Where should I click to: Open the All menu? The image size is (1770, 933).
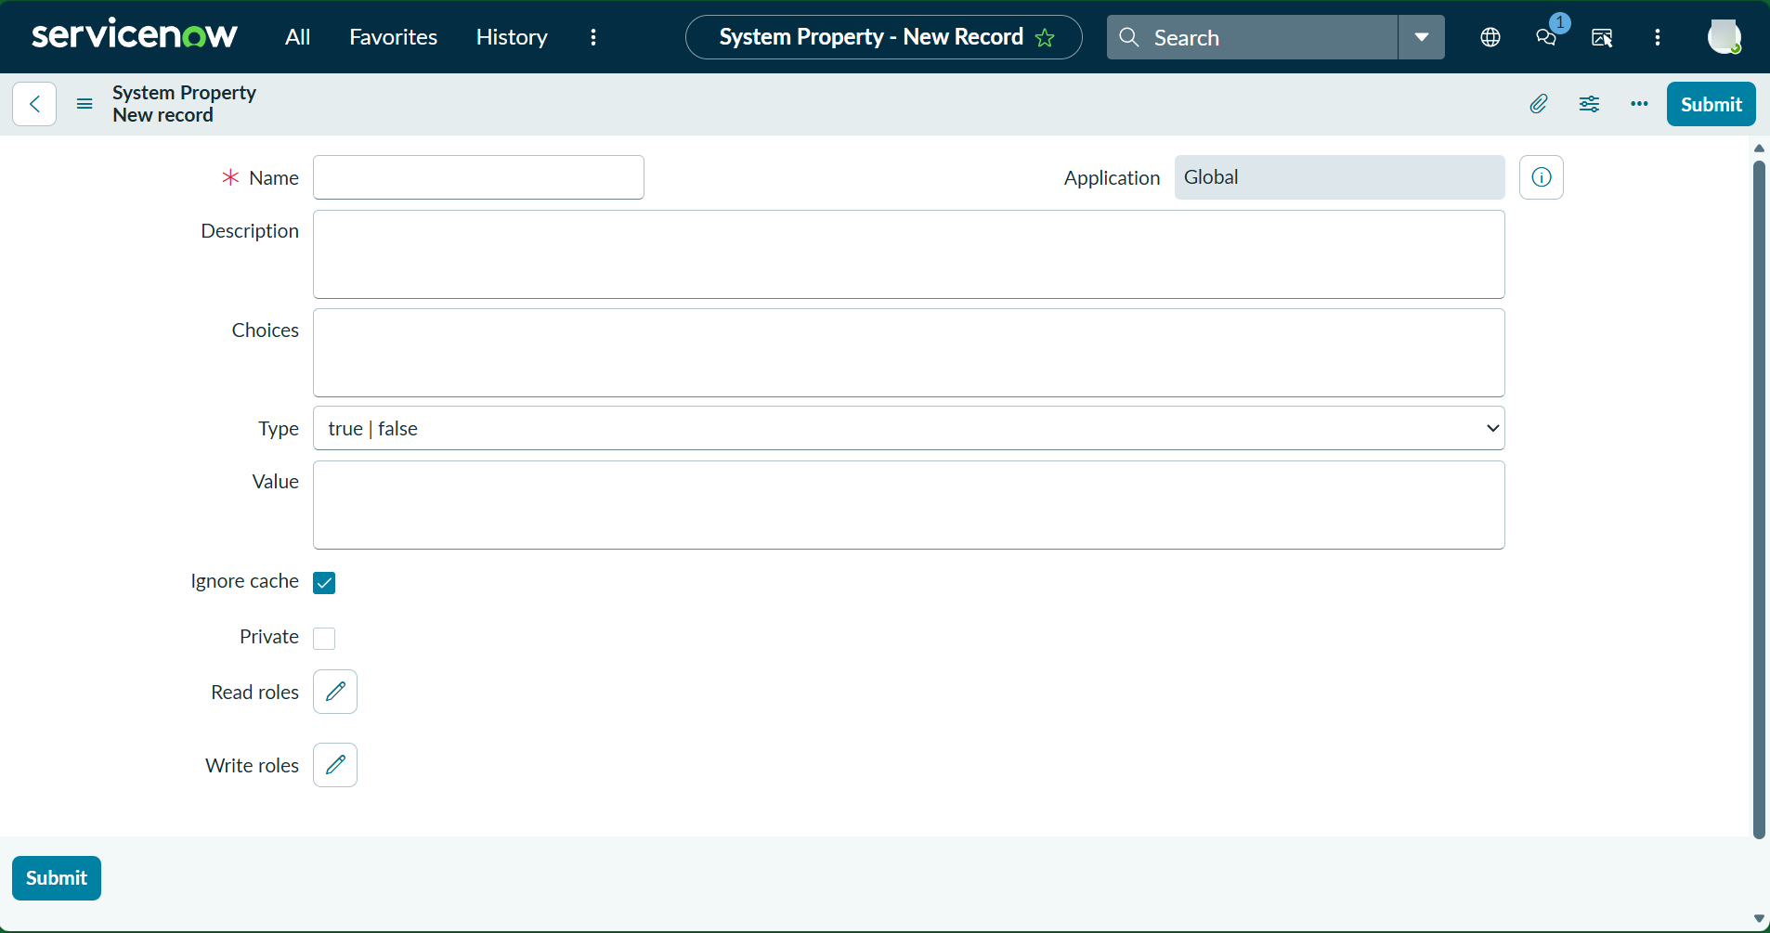(297, 37)
